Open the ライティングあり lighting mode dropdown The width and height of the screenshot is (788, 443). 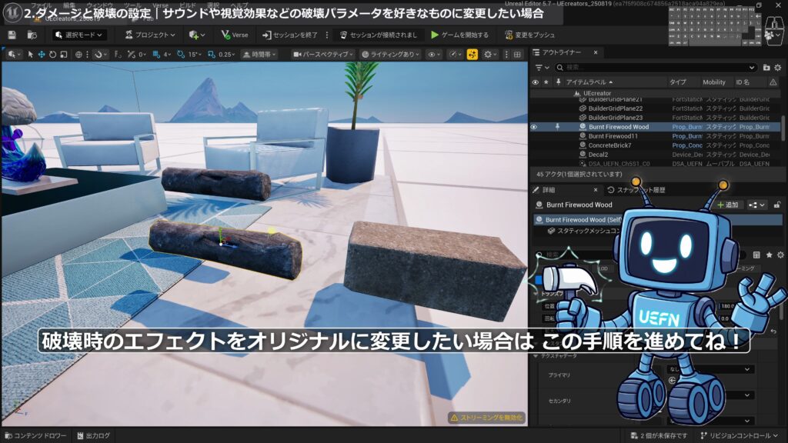[390, 55]
